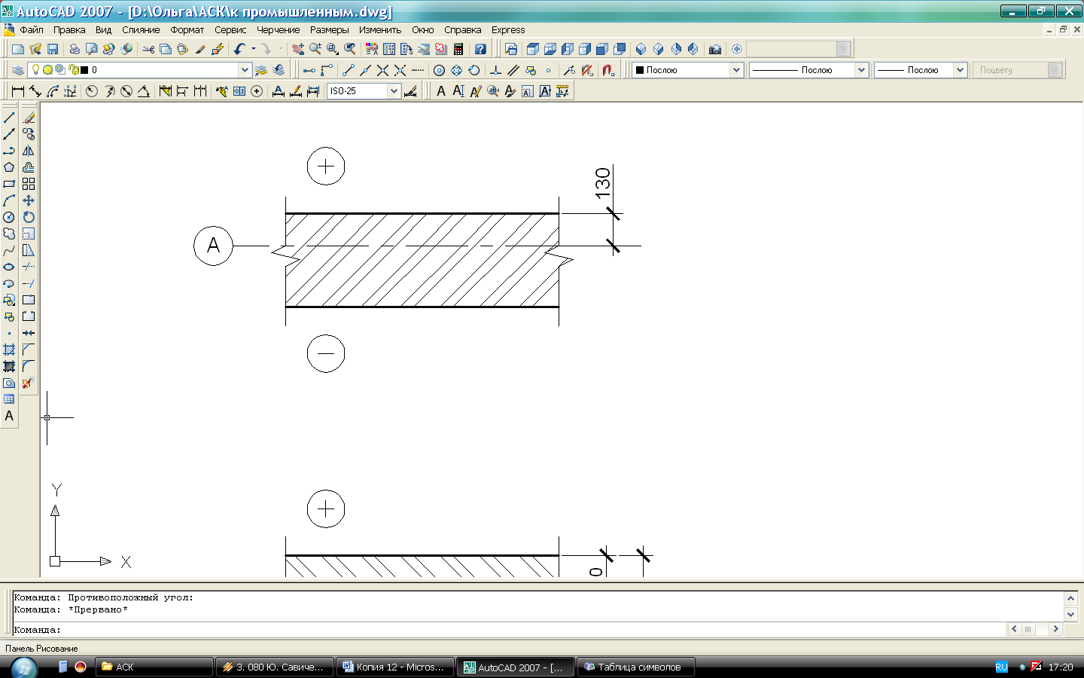Click the RU language indicator
Viewport: 1084px width, 678px height.
(1001, 667)
